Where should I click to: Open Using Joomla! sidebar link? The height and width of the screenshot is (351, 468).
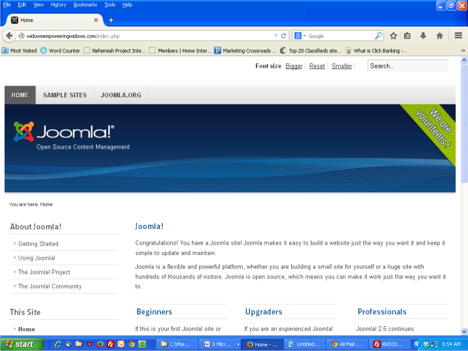click(37, 258)
